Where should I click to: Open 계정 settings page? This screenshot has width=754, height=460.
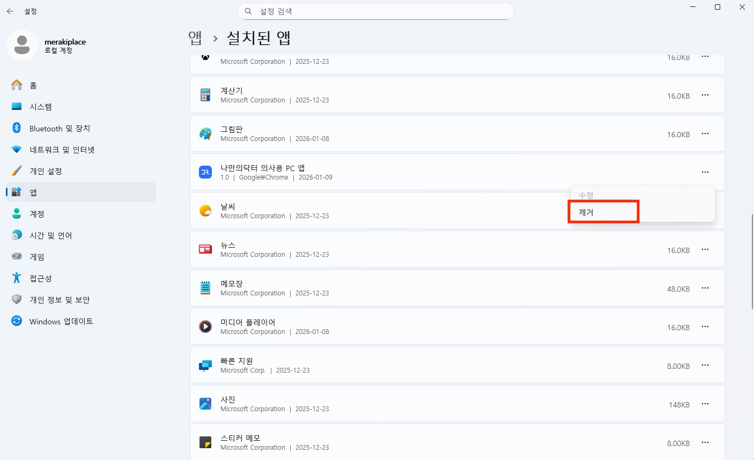(81, 214)
